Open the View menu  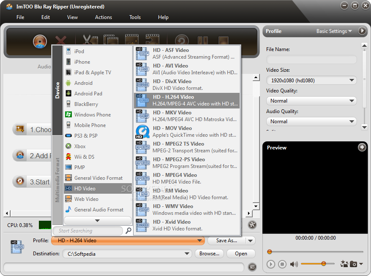(x=72, y=17)
